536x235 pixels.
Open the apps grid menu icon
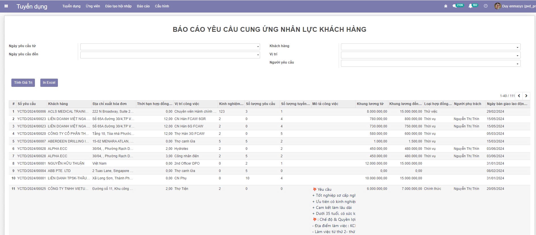pos(6,6)
